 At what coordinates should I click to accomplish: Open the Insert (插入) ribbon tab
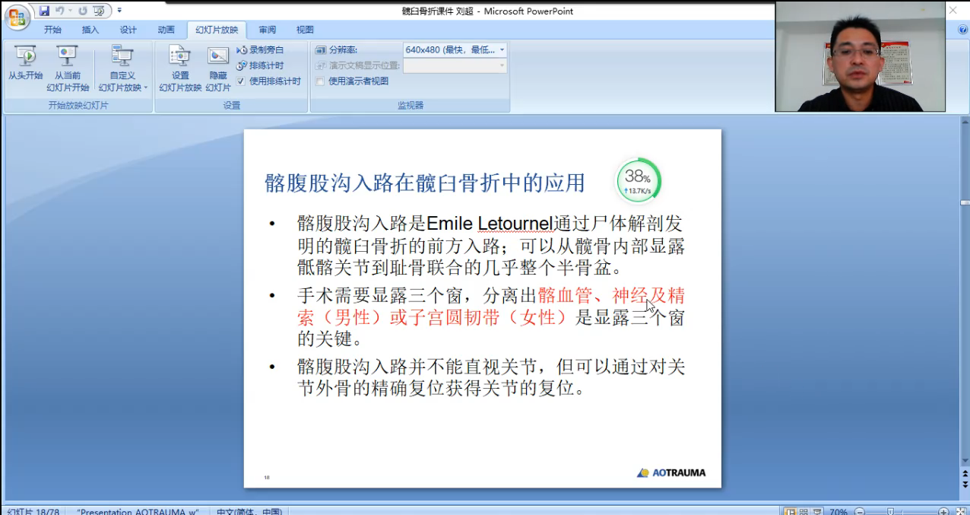coord(90,30)
